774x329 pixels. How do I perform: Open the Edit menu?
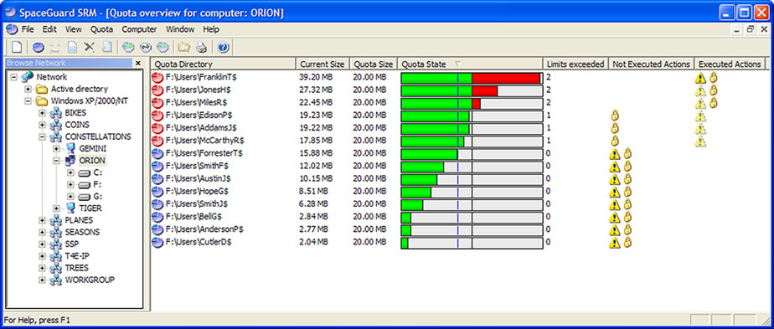point(49,29)
